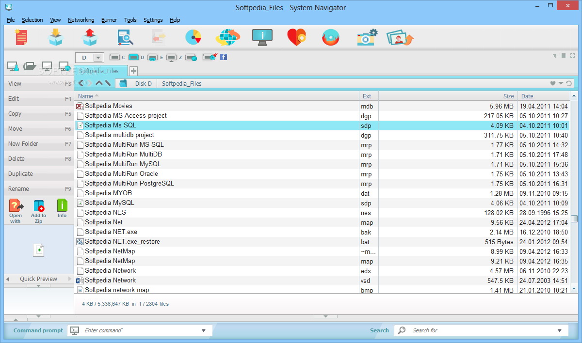The width and height of the screenshot is (582, 343).
Task: Click the new file icon with star
Action: tap(21, 37)
